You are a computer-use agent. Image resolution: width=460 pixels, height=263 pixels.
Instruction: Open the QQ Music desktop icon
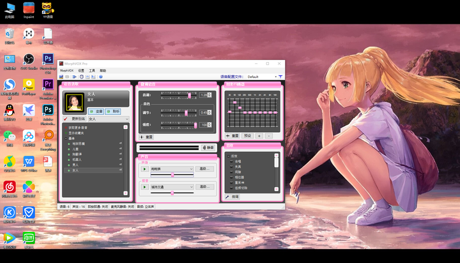pyautogui.click(x=10, y=164)
